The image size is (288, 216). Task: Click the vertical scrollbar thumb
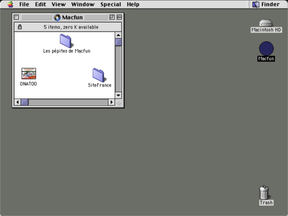click(118, 42)
